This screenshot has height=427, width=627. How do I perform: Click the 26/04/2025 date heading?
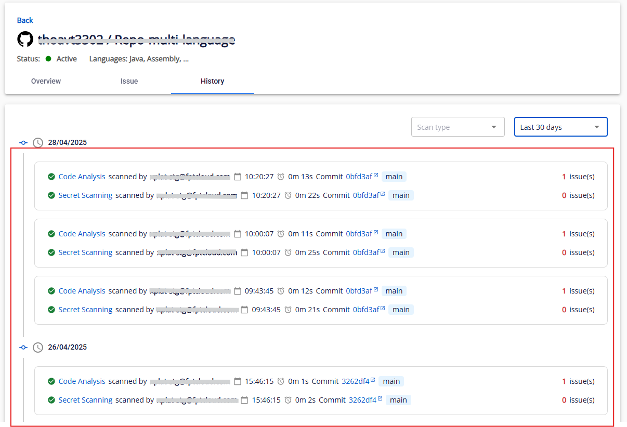(x=68, y=347)
